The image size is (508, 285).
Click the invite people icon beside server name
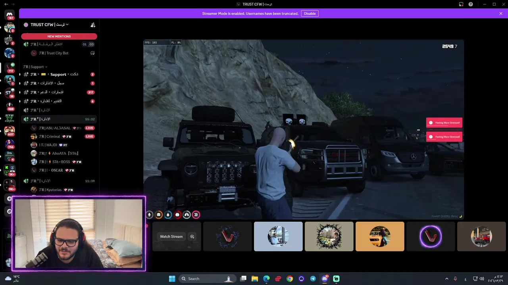[x=93, y=25]
